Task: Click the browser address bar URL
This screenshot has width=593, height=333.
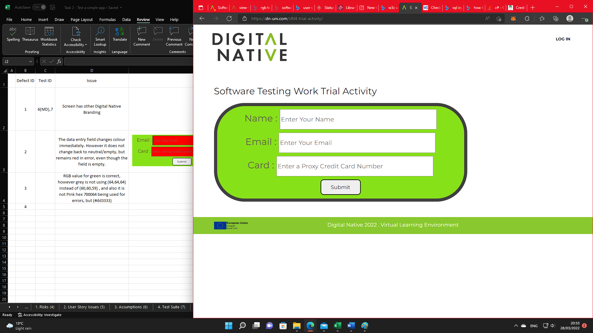Action: coord(287,18)
